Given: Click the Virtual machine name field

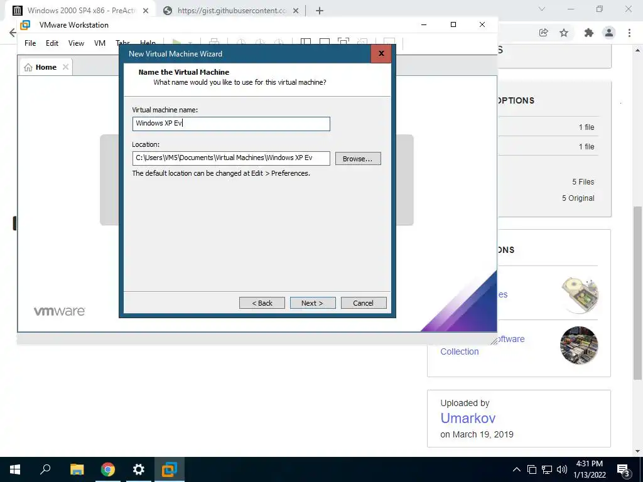Looking at the screenshot, I should (231, 124).
